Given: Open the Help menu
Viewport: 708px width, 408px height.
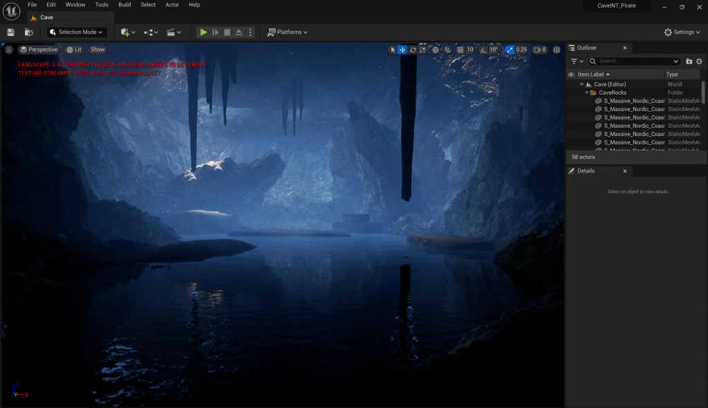Looking at the screenshot, I should [194, 5].
